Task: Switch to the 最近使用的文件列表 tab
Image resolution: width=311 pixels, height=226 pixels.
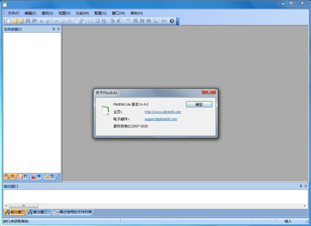Action: pos(73,212)
